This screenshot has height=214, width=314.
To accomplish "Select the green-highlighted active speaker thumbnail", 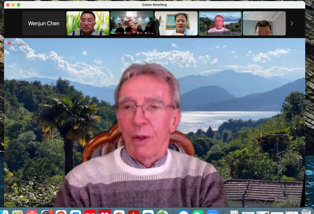I will pos(220,23).
